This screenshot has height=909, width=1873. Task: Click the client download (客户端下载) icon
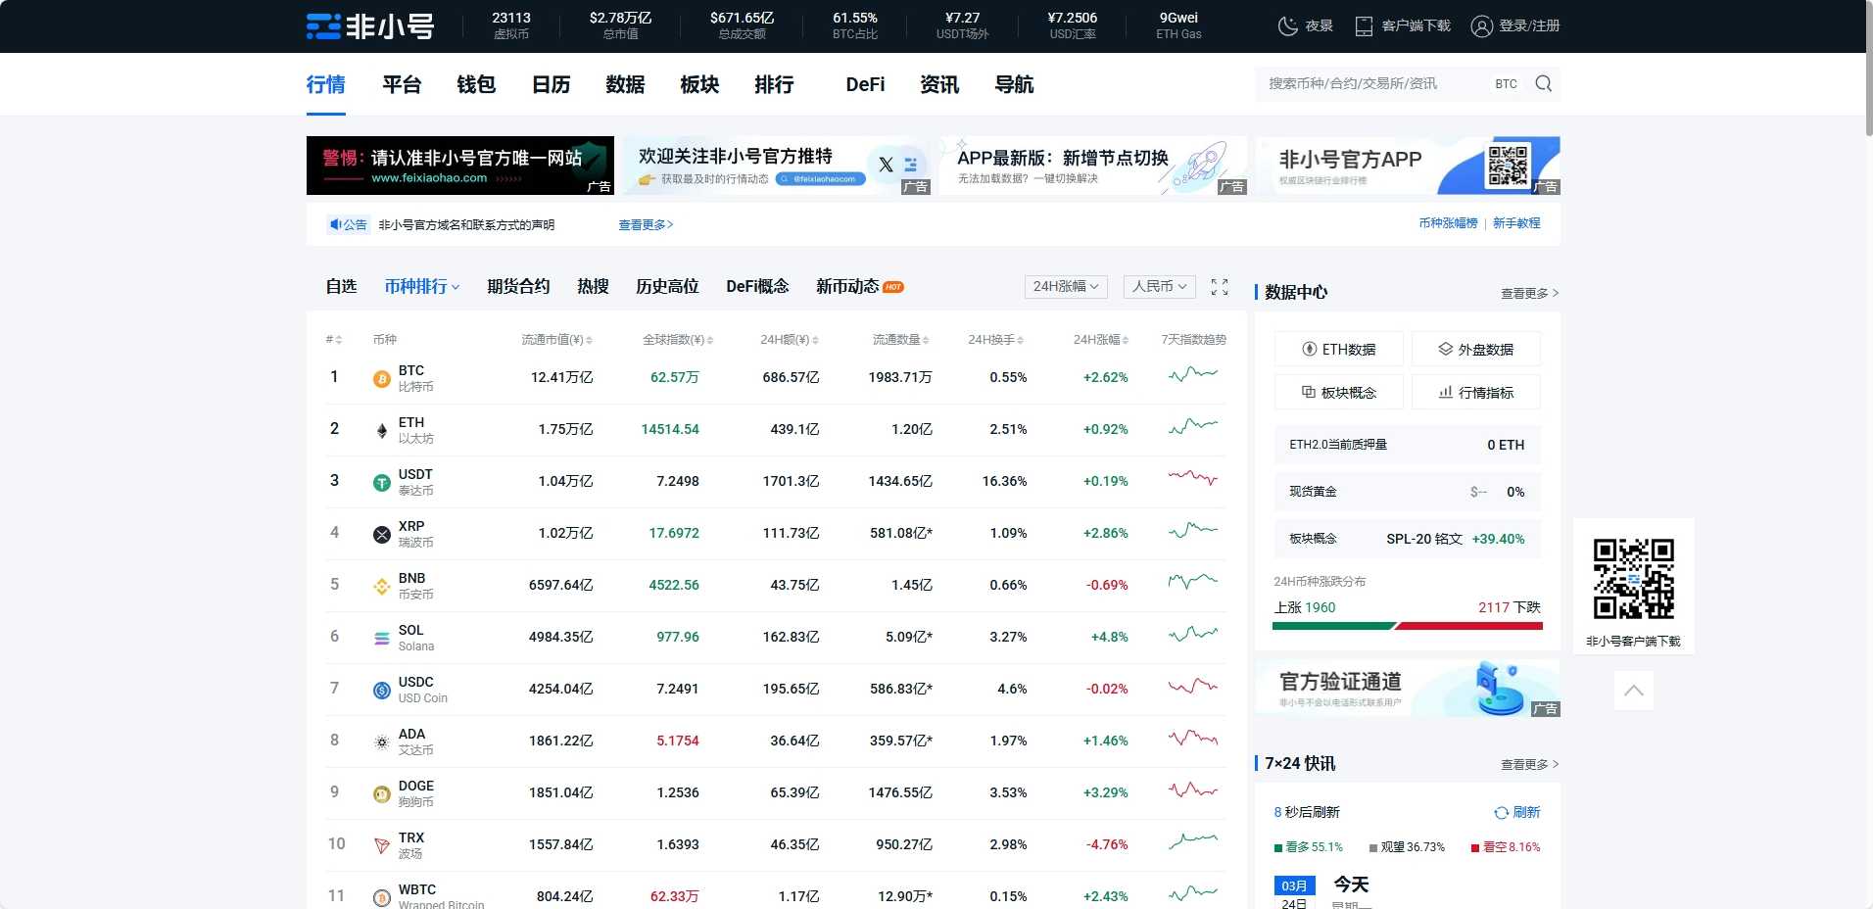(x=1364, y=26)
